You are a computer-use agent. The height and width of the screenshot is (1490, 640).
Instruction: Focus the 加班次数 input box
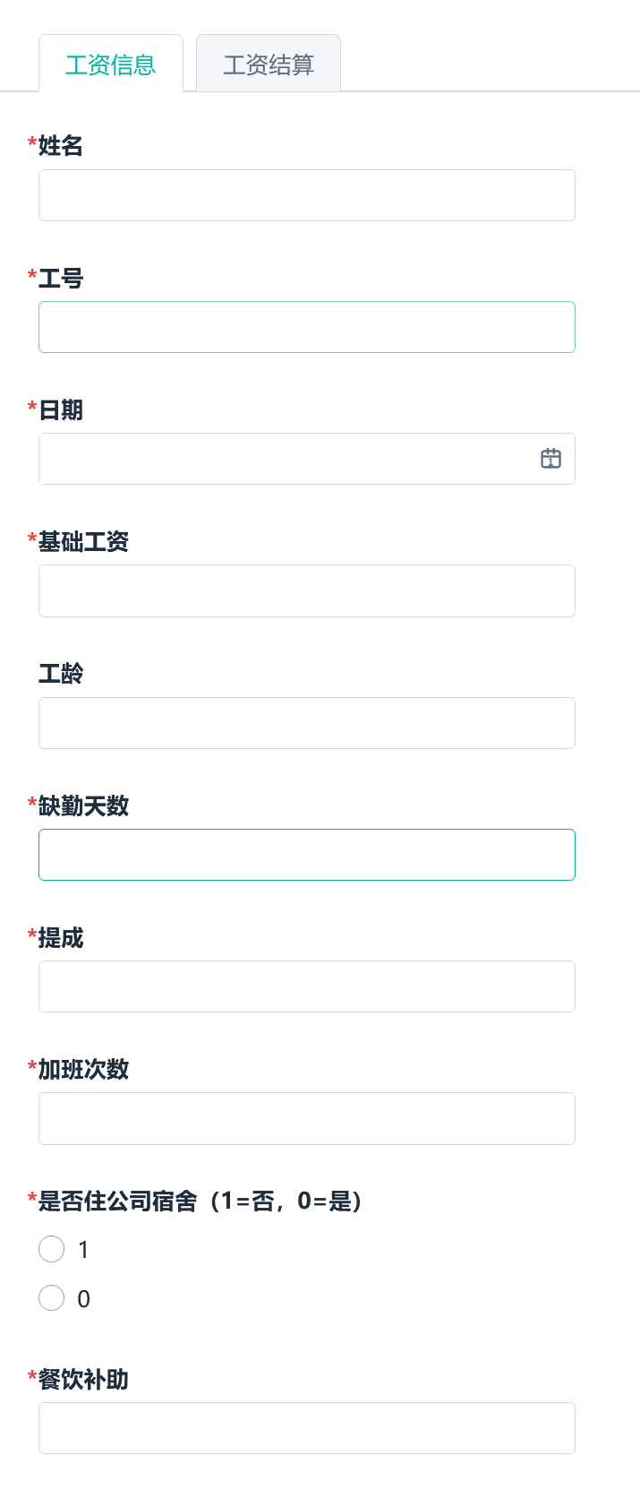point(306,1118)
